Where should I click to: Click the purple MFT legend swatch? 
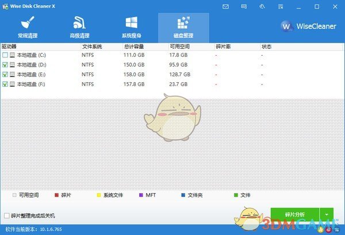[141, 195]
